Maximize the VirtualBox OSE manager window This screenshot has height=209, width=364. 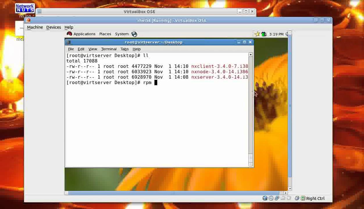[246, 12]
